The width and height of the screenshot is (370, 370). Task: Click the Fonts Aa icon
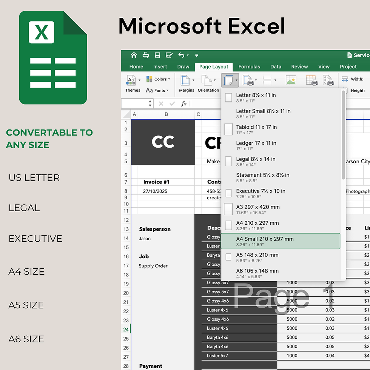(149, 90)
